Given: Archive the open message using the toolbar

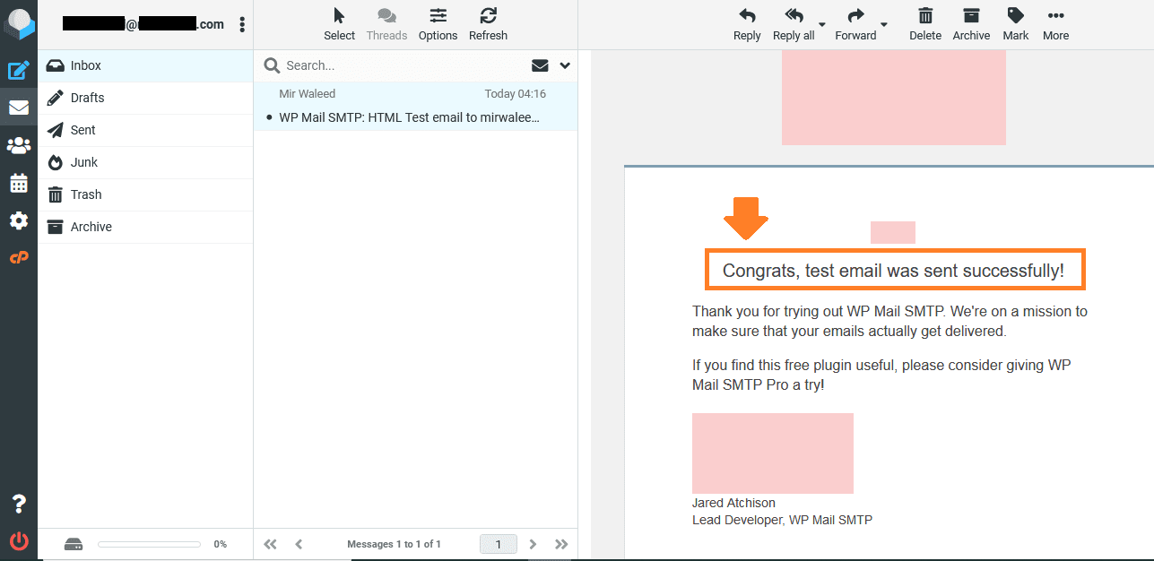Looking at the screenshot, I should [971, 24].
